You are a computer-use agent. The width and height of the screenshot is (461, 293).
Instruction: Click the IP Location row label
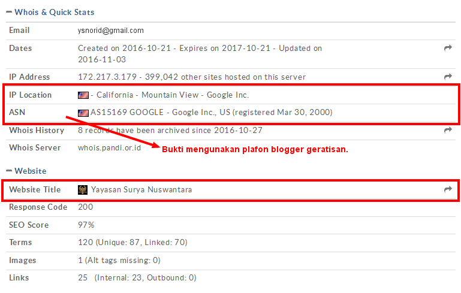(x=31, y=95)
